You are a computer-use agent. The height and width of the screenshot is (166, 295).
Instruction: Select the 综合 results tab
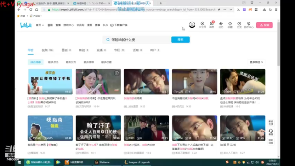pos(31,50)
